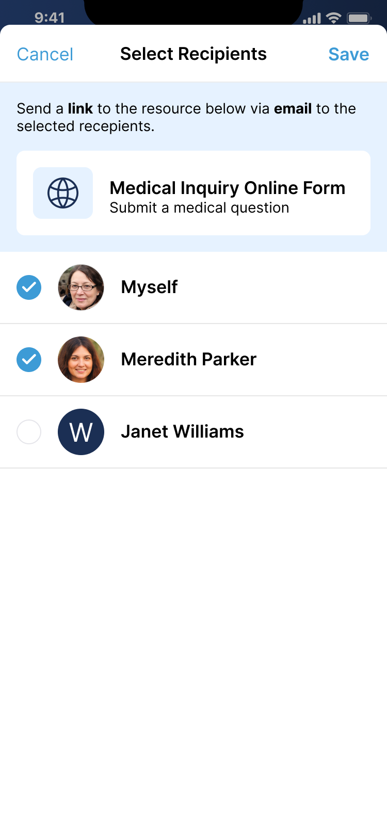Viewport: 387px width, 838px height.
Task: Click the Wi-Fi icon in the status bar
Action: click(334, 19)
